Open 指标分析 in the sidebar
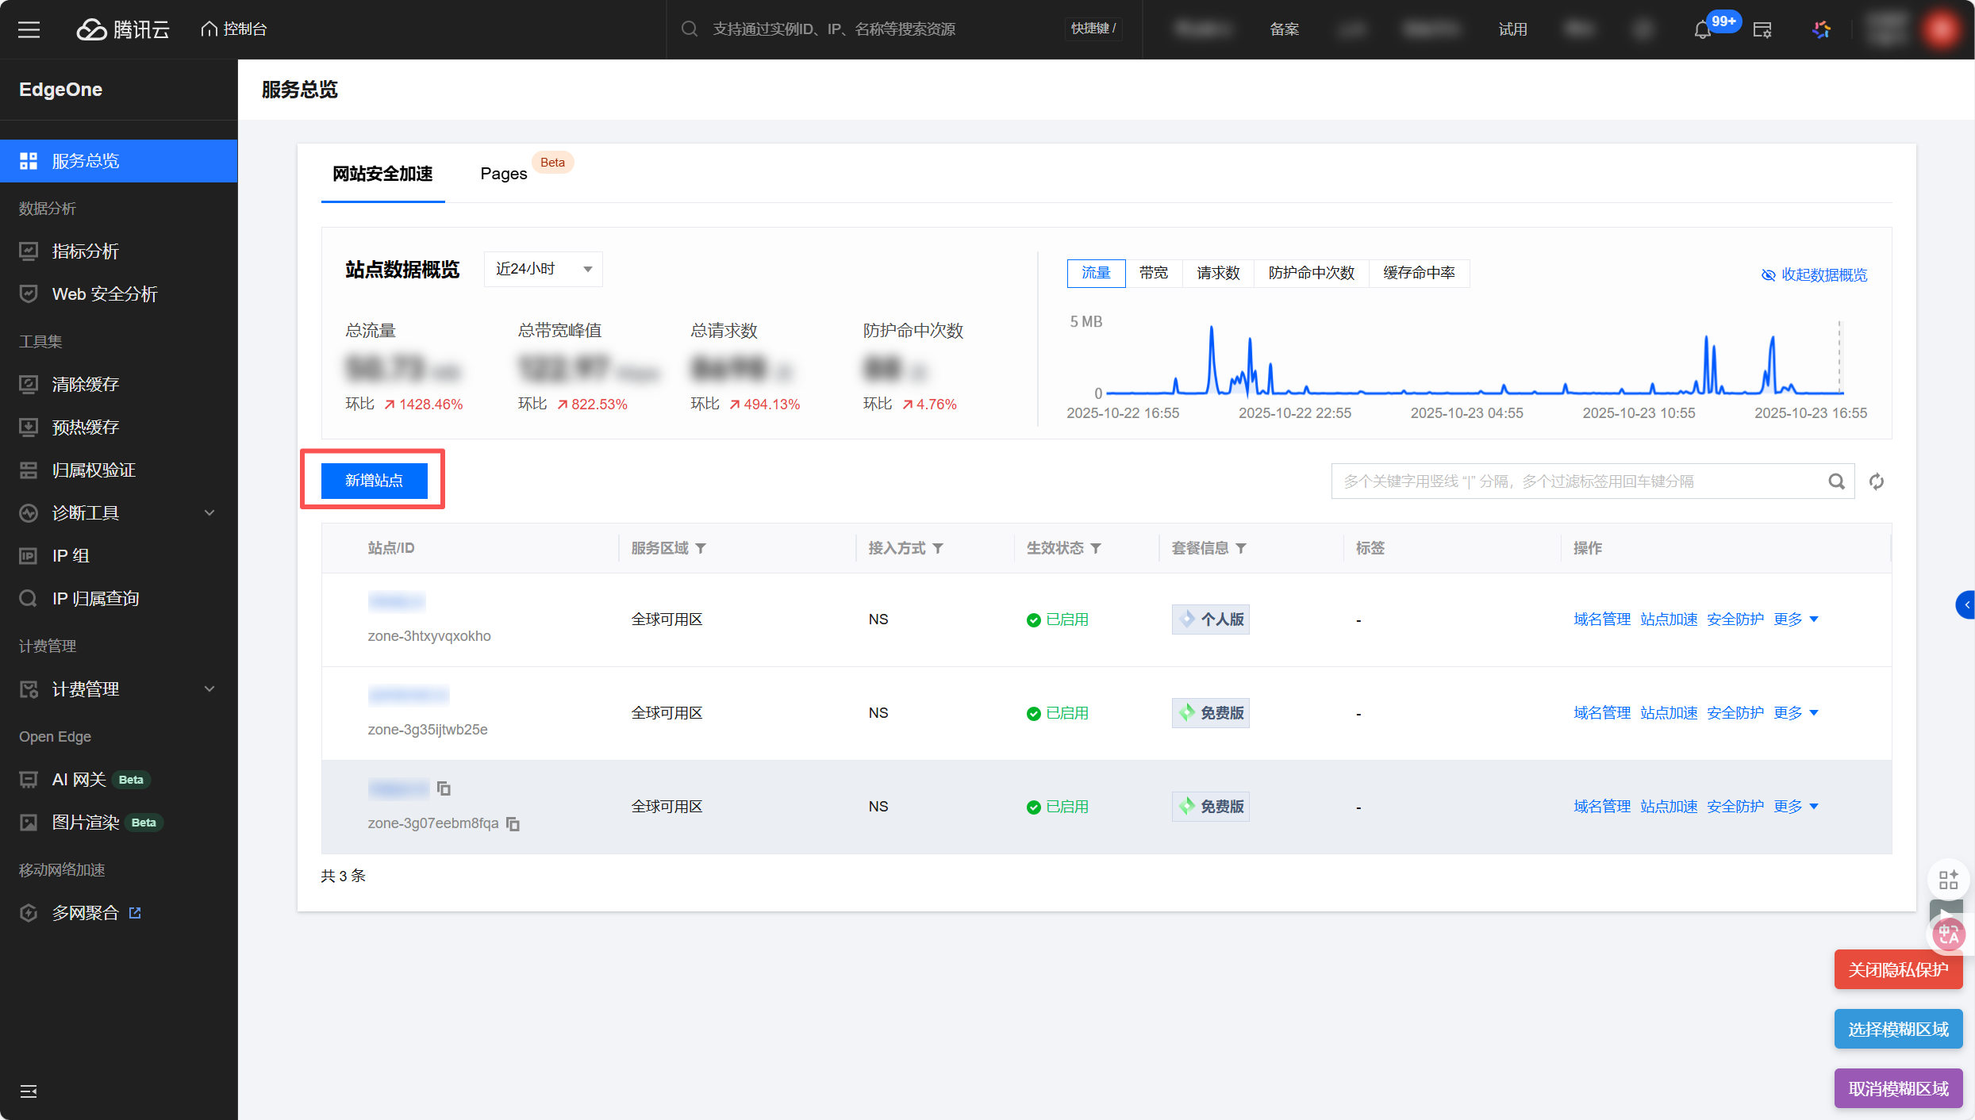1975x1120 pixels. [x=86, y=251]
